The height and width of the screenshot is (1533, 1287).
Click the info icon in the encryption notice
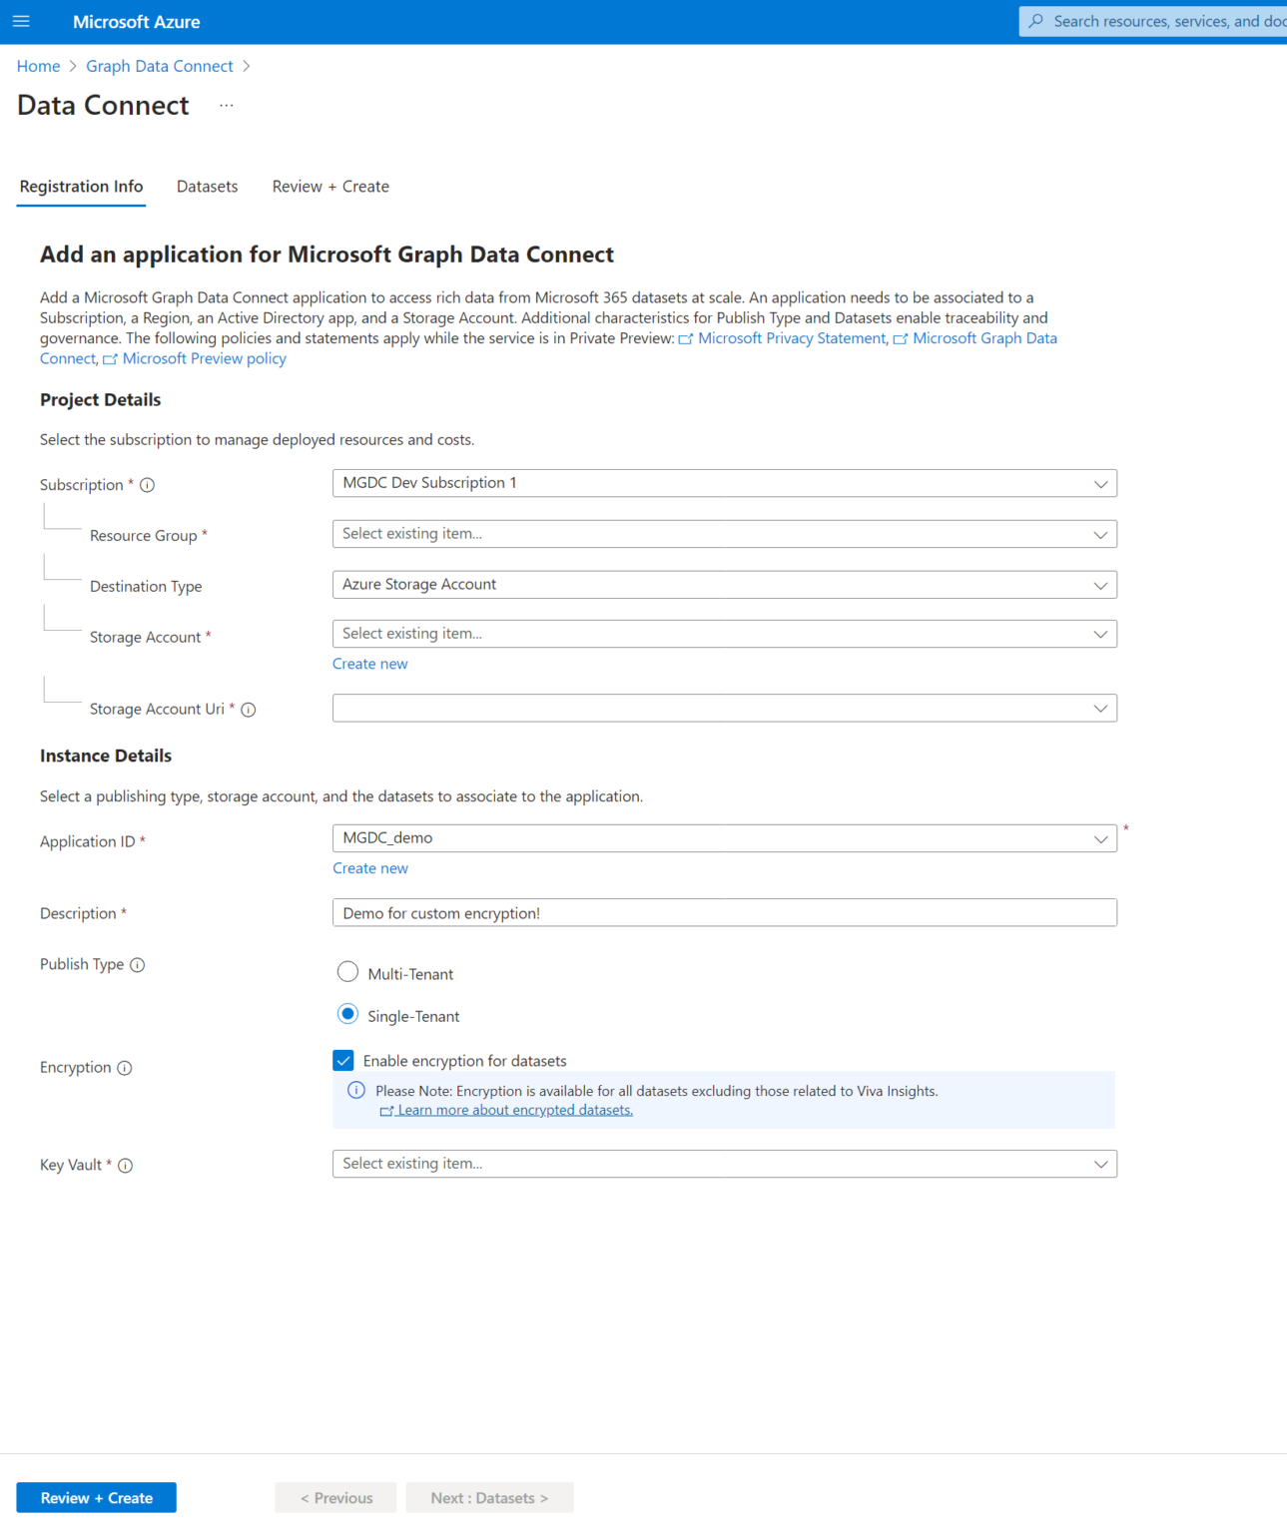[356, 1090]
